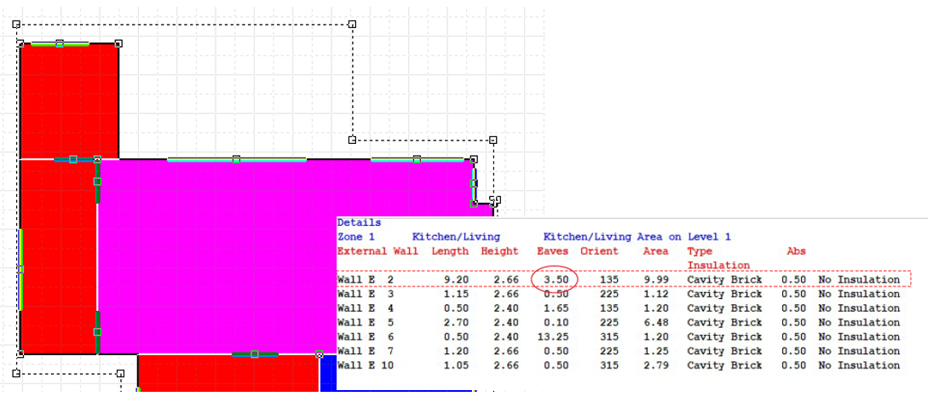Screen dimensions: 939x408
Task: Click the 13.25 eaves value
Action: [x=554, y=336]
